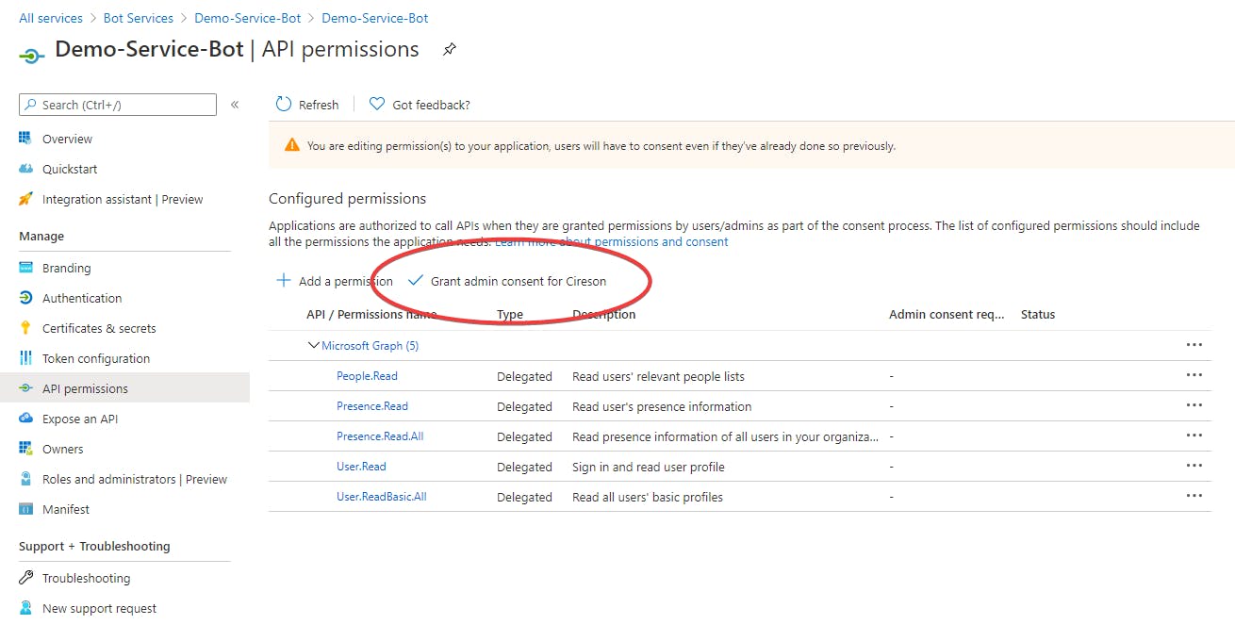Viewport: 1235px width, 641px height.
Task: Click the Certificates & secrets key icon
Action: pyautogui.click(x=25, y=328)
